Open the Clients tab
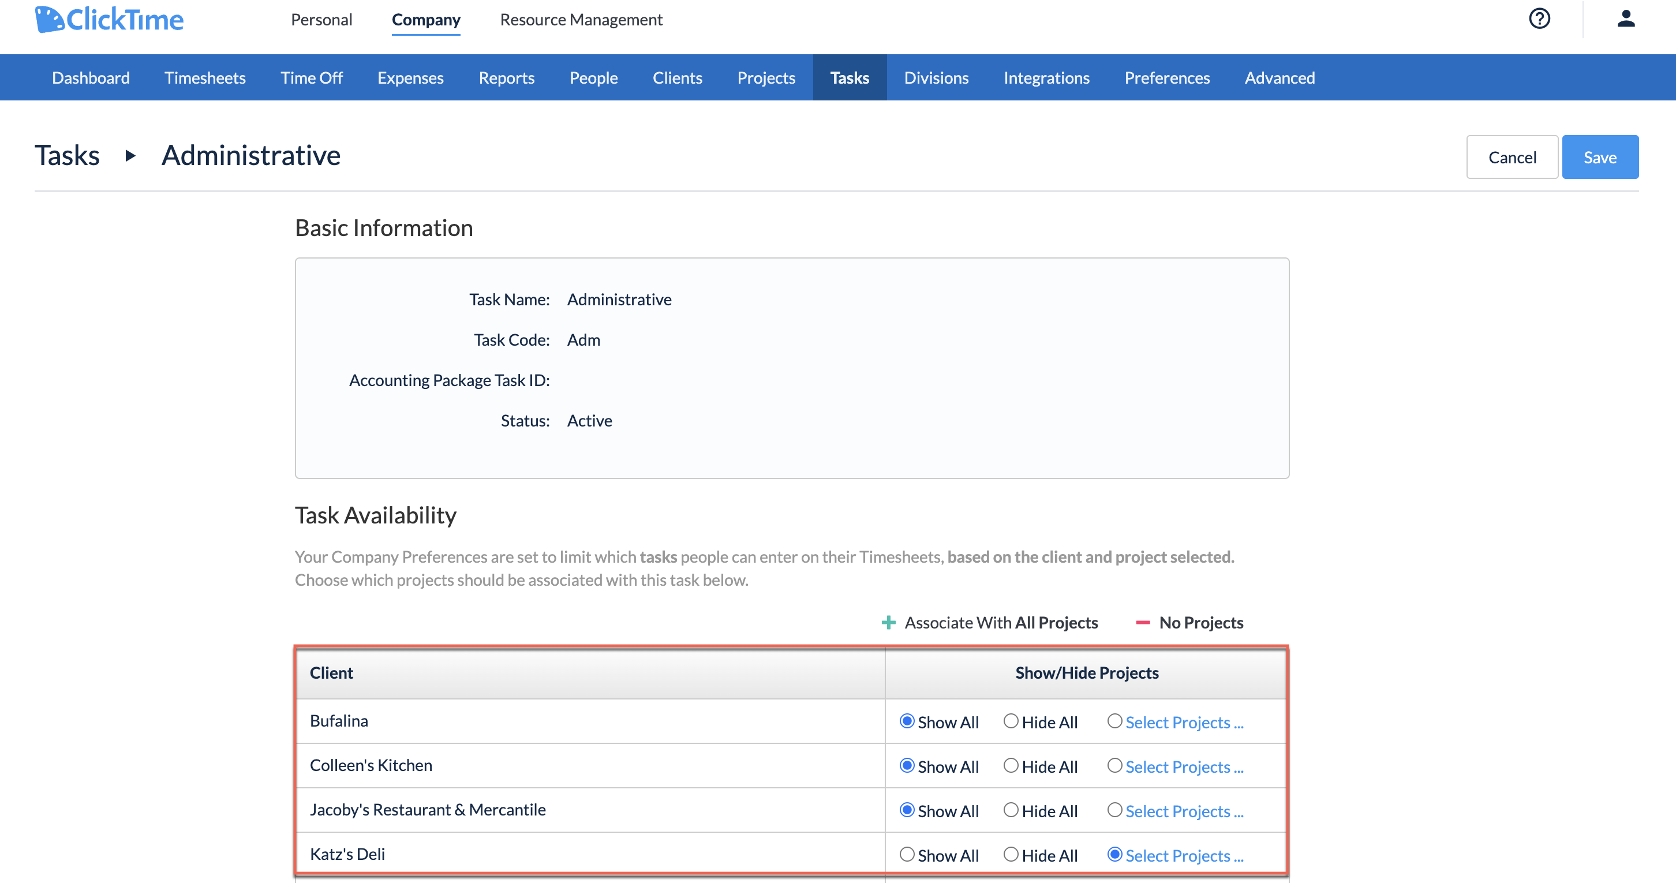Screen dimensions: 1676x883 (678, 77)
